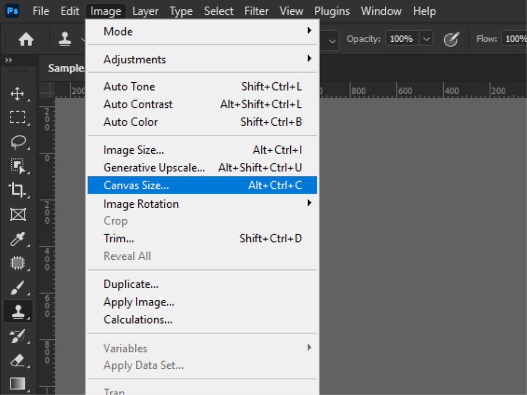The width and height of the screenshot is (527, 395).
Task: Select the Frame tool
Action: (17, 214)
